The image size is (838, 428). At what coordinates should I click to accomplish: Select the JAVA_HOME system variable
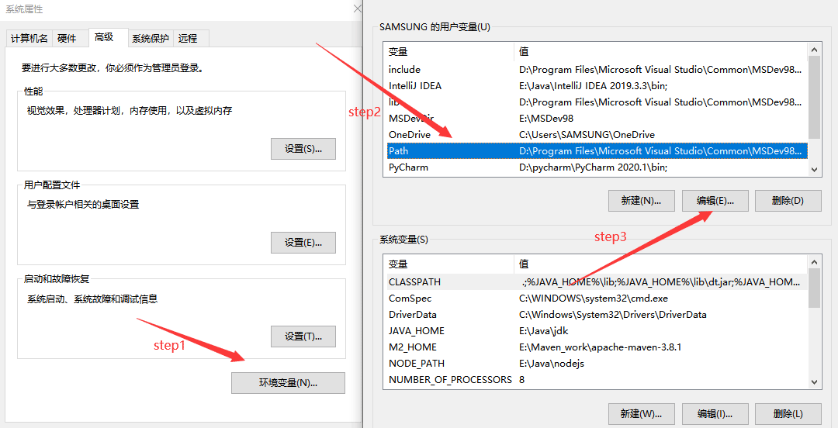pyautogui.click(x=597, y=331)
